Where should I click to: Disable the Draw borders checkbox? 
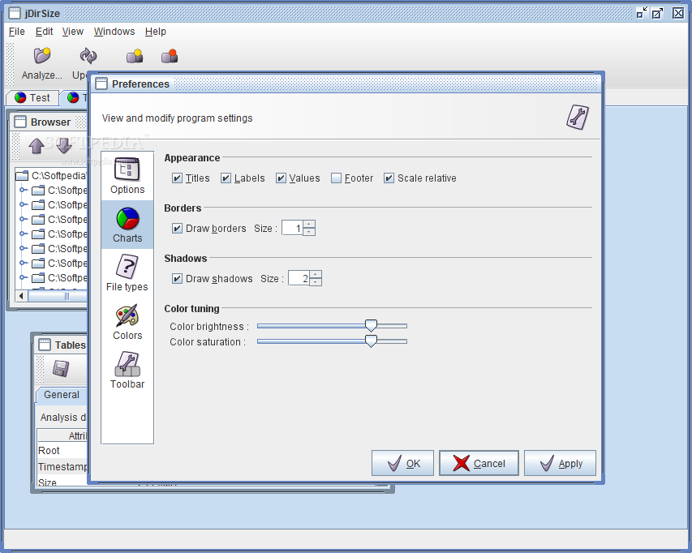pos(177,229)
